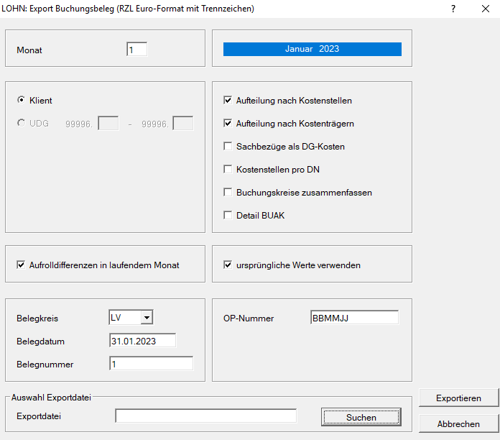Enable Buchungskreise zusammenfassen checkbox
Image resolution: width=500 pixels, height=440 pixels.
228,193
